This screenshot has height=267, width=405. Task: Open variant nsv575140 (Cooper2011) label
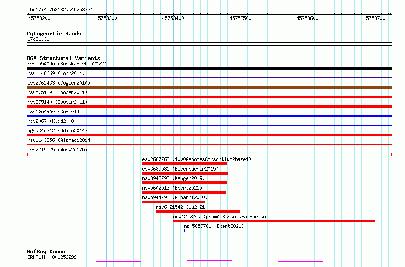tap(57, 102)
